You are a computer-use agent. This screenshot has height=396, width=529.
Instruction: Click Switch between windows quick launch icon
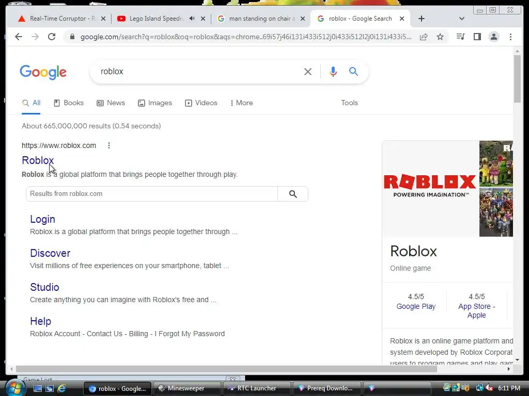tap(50, 388)
